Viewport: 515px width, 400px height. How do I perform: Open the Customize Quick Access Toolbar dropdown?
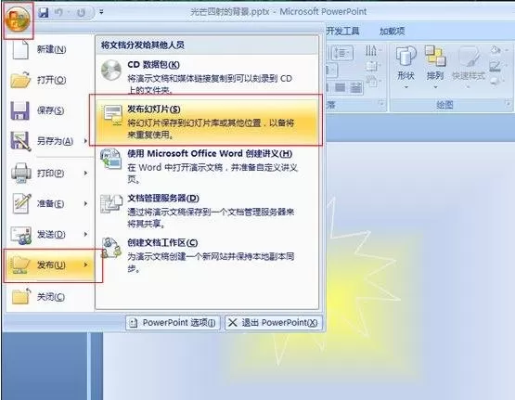(x=101, y=12)
